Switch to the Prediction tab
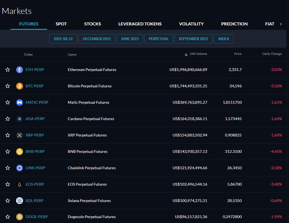Viewport: 289px width, 223px height. click(x=234, y=24)
